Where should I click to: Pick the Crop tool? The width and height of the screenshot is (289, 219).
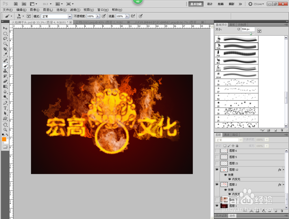pos(5,49)
